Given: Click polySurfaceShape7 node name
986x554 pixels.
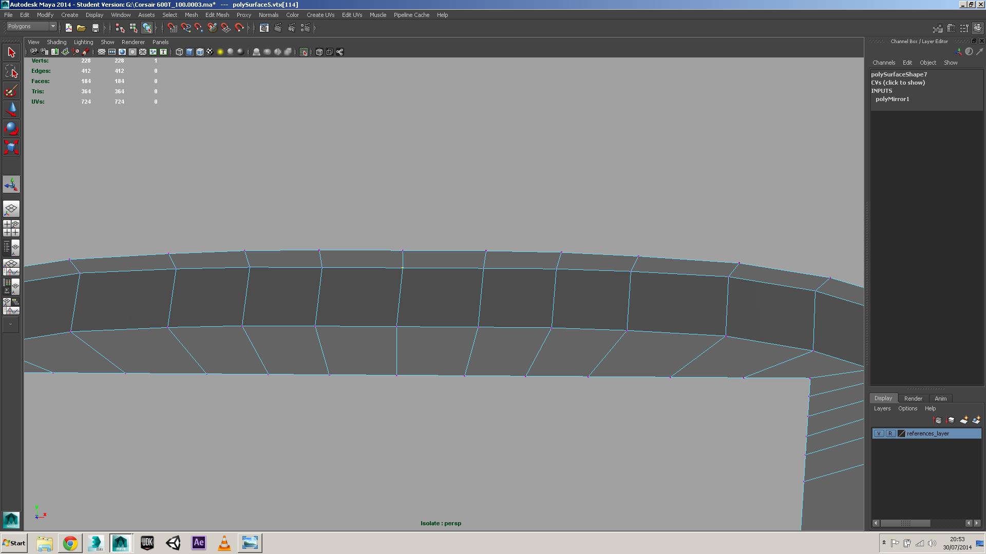Looking at the screenshot, I should click(x=899, y=74).
